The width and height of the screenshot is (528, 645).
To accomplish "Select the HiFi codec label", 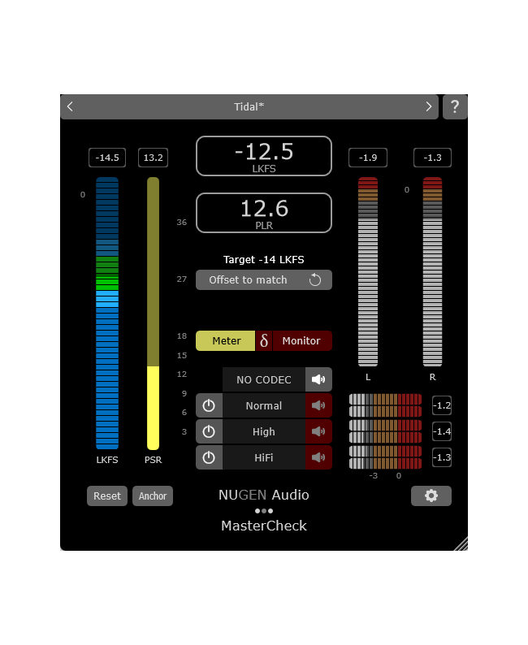I will [264, 457].
